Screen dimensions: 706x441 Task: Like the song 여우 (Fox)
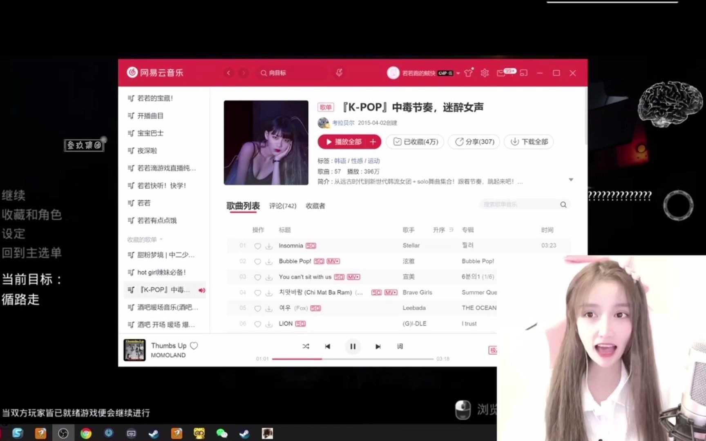click(x=257, y=308)
